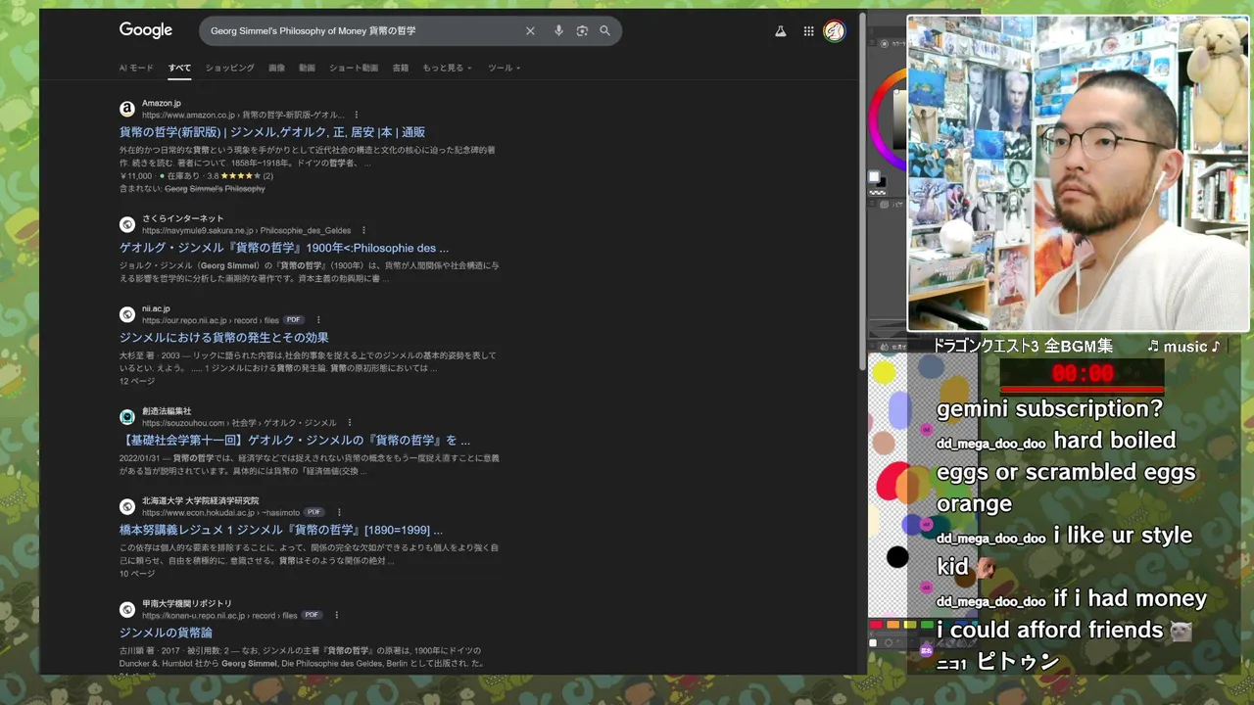Open three-dot menu for Amazon.jp result
The height and width of the screenshot is (705, 1254).
[x=357, y=115]
